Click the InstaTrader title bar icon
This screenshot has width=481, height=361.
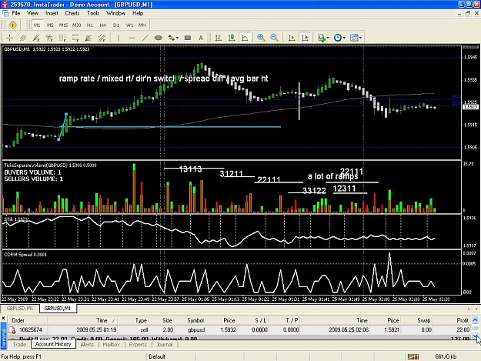coord(5,5)
